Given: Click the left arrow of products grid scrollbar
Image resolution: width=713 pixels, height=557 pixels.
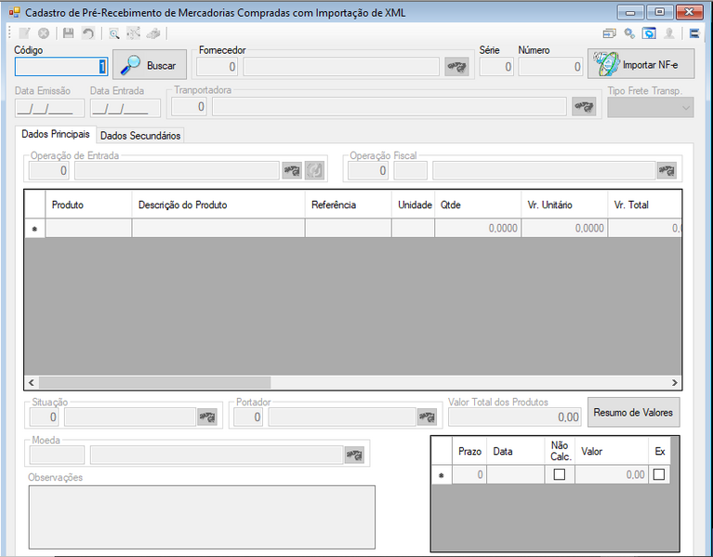Looking at the screenshot, I should (32, 382).
